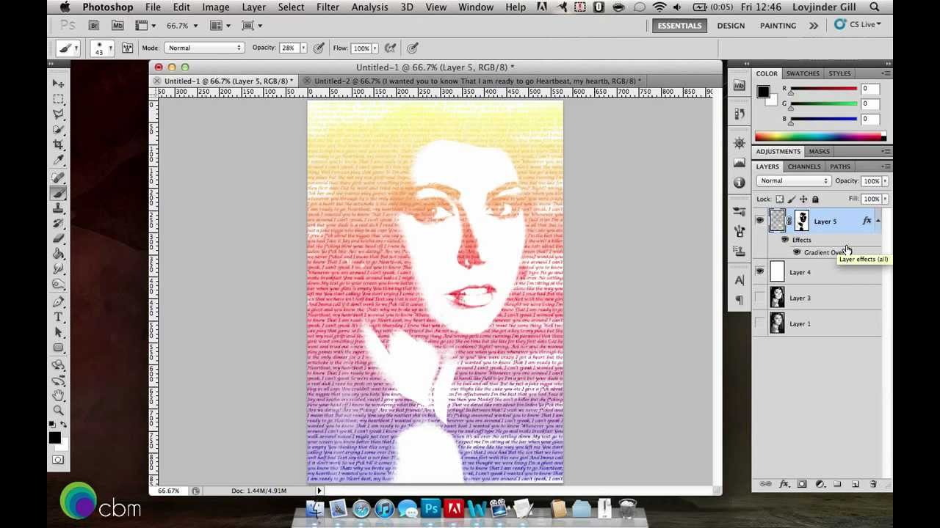This screenshot has width=940, height=528.
Task: Select the Spot Healing Brush tool
Action: click(x=58, y=178)
